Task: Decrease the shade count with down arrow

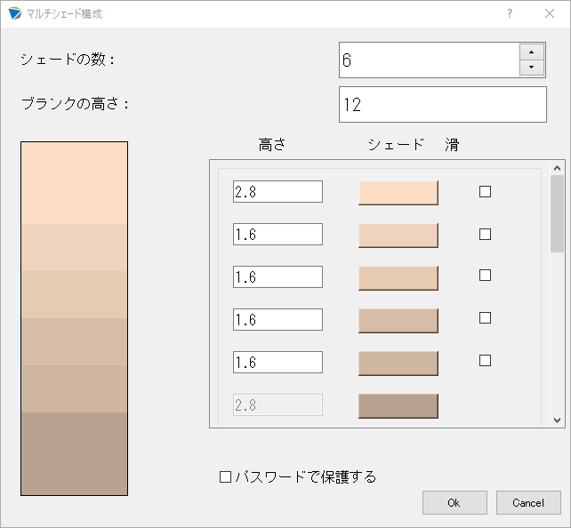Action: tap(531, 68)
